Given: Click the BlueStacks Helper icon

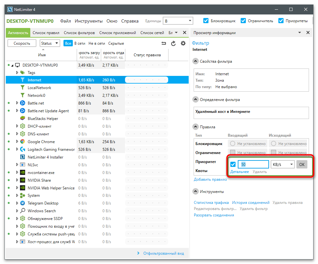Looking at the screenshot, I should [x=23, y=118].
